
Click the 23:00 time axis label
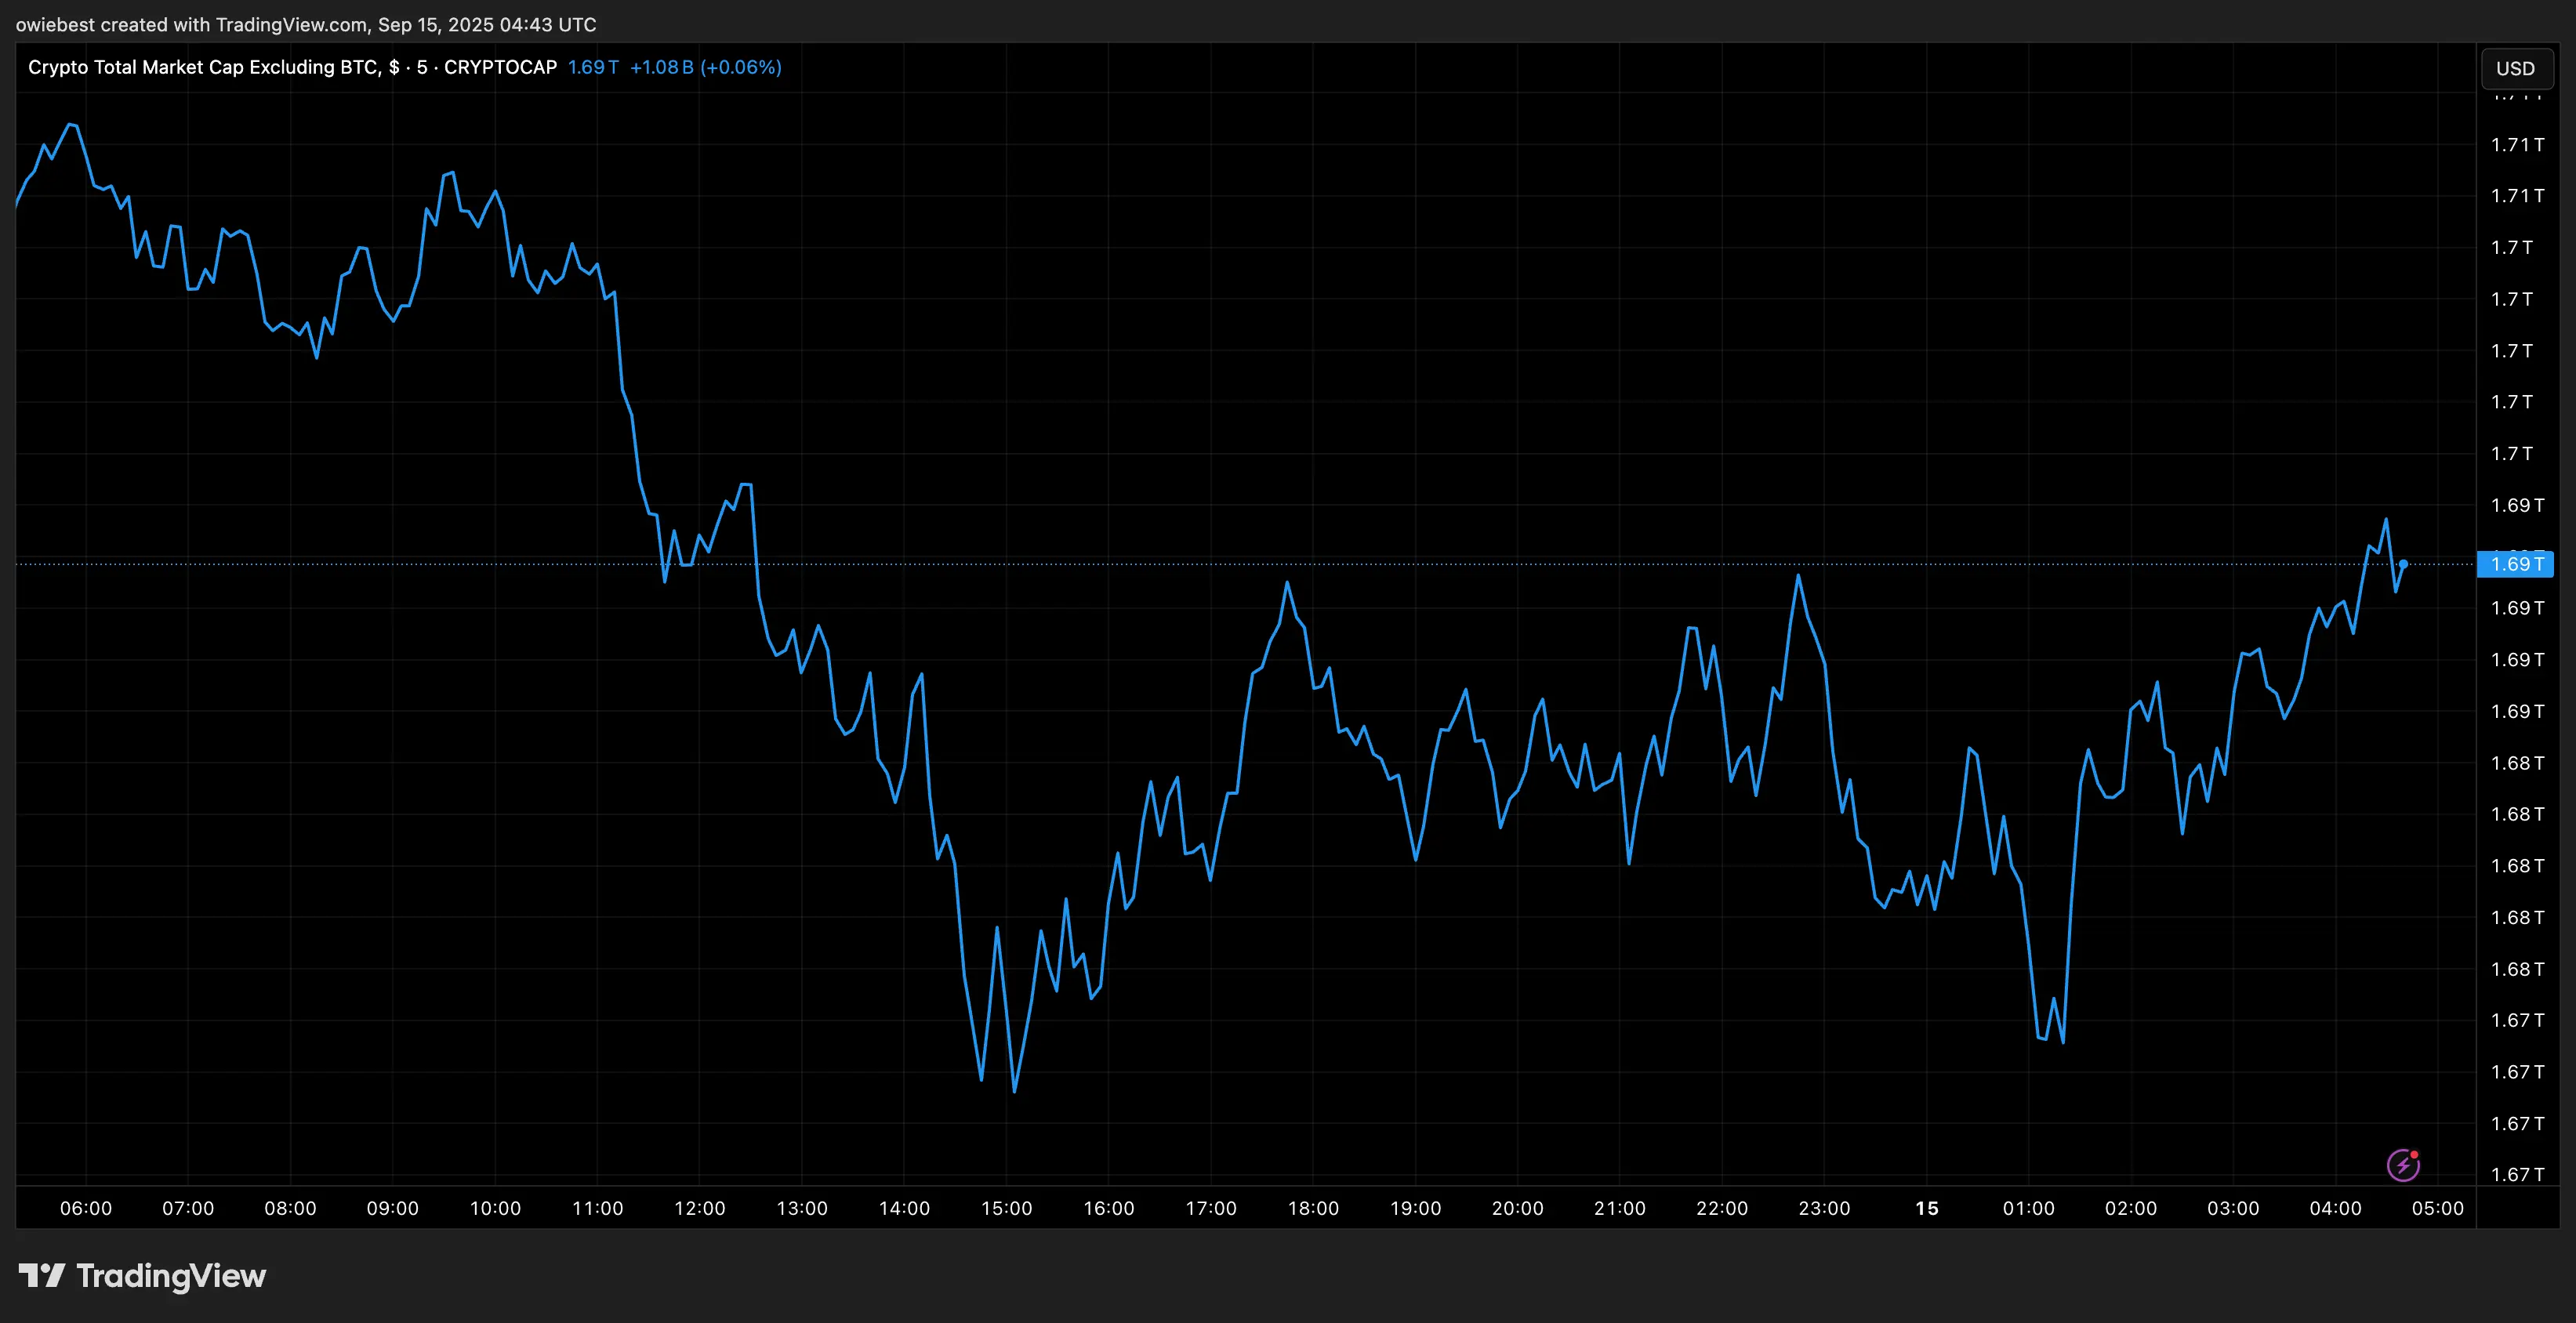(x=1824, y=1208)
